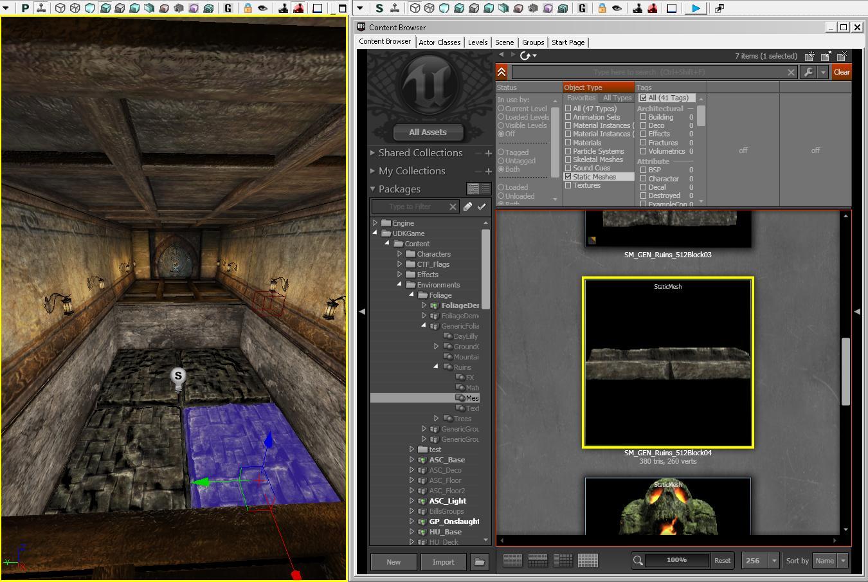Switch to the Scene tab

point(505,42)
